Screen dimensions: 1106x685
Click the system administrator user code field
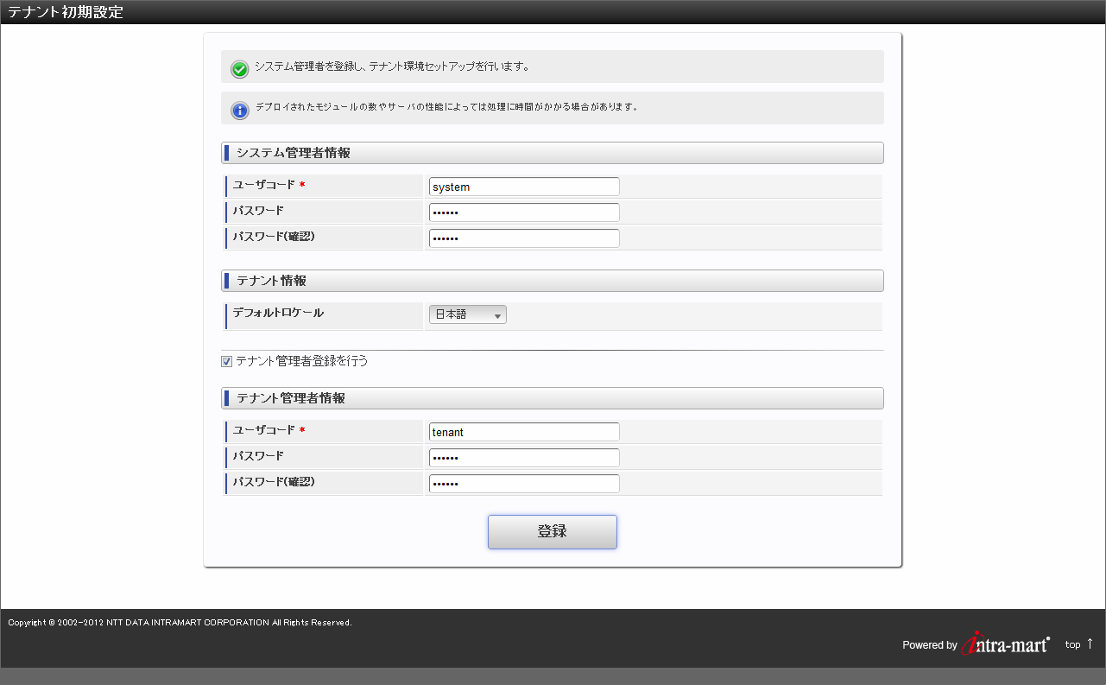[524, 187]
